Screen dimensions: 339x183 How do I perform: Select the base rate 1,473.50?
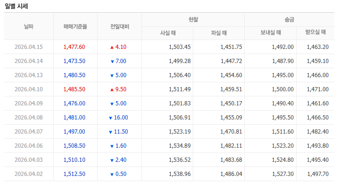tap(74, 61)
